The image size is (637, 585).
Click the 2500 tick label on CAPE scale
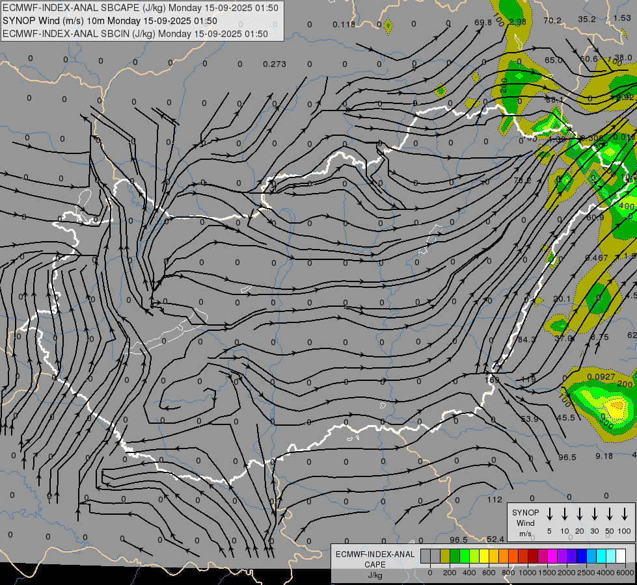click(586, 573)
